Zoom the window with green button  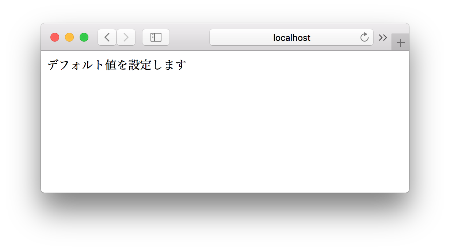(84, 37)
